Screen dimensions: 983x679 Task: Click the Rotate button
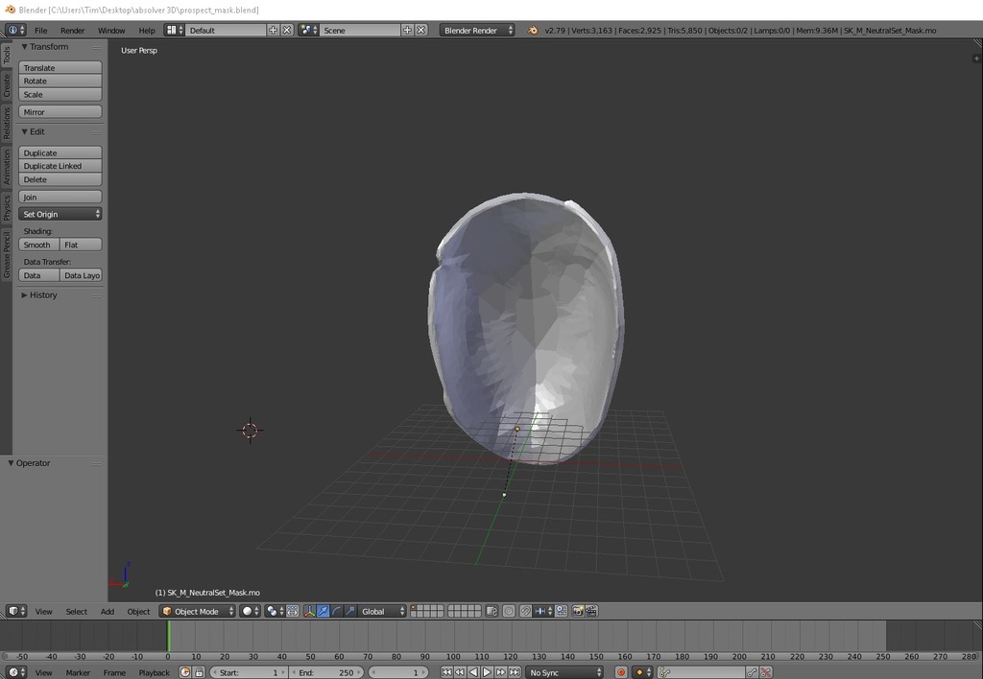pos(60,81)
